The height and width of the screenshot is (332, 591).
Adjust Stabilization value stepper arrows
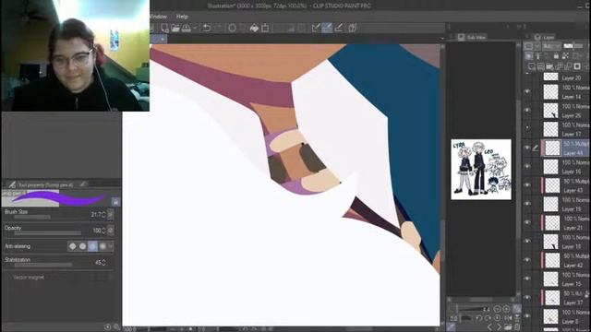click(103, 262)
